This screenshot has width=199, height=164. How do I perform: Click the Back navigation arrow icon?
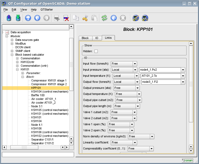(37, 18)
